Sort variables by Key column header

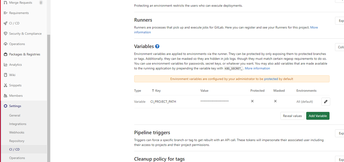(156, 90)
